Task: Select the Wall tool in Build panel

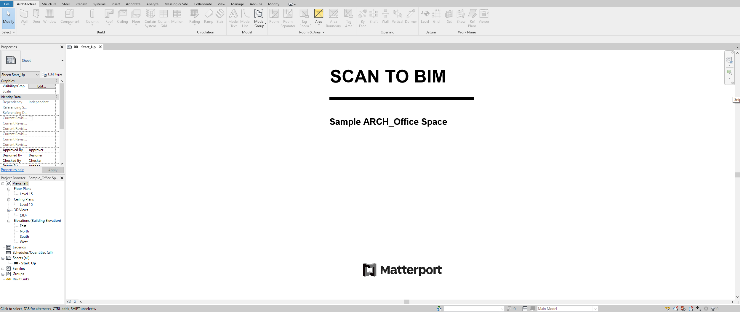Action: coord(24,17)
